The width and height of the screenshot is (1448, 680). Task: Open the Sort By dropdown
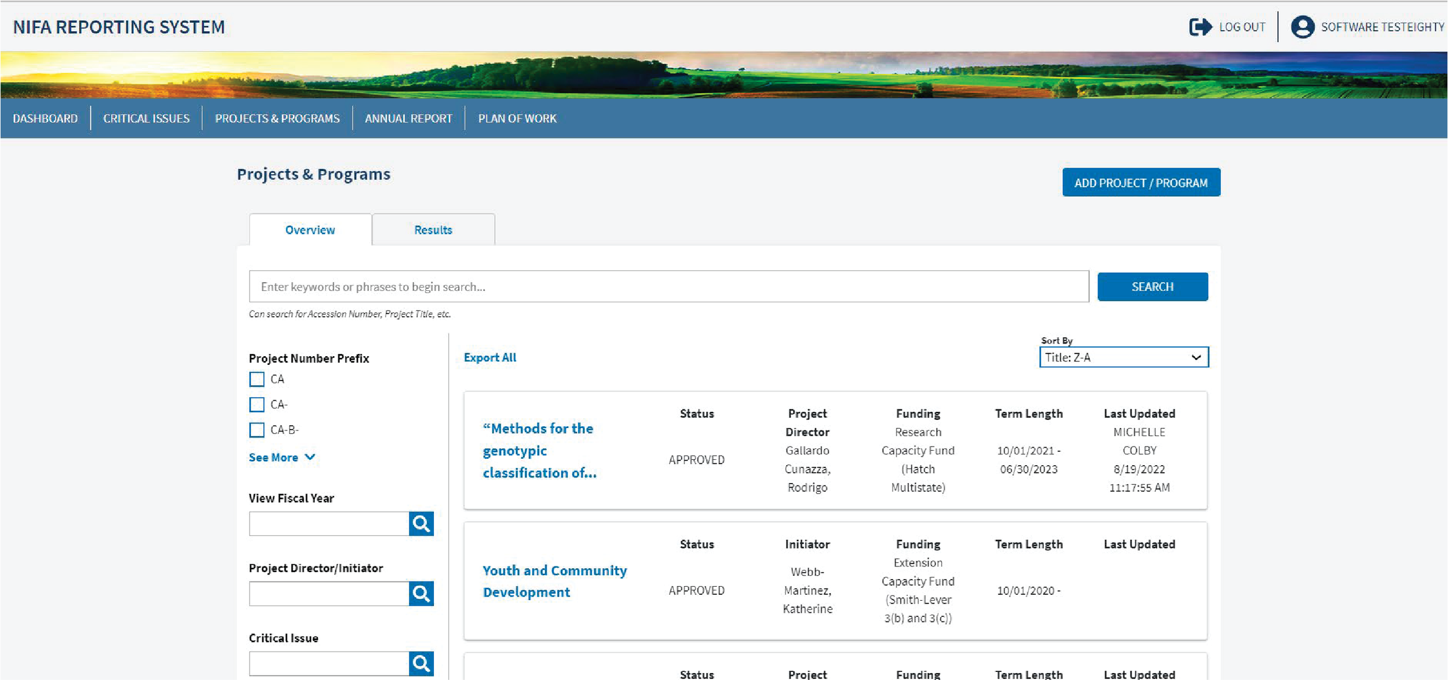[1124, 357]
